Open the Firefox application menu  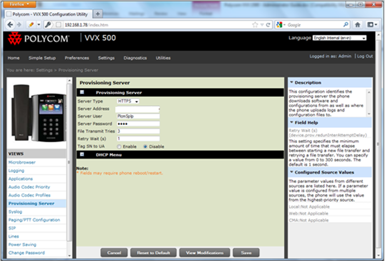tap(19, 4)
